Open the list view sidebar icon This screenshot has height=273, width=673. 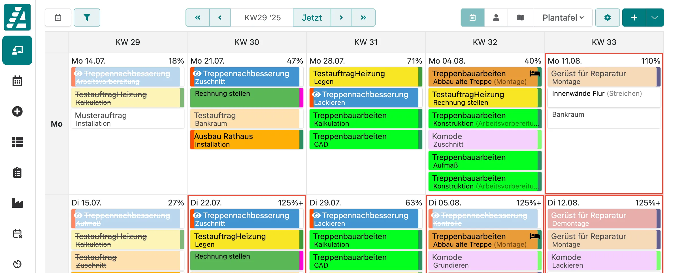[17, 142]
